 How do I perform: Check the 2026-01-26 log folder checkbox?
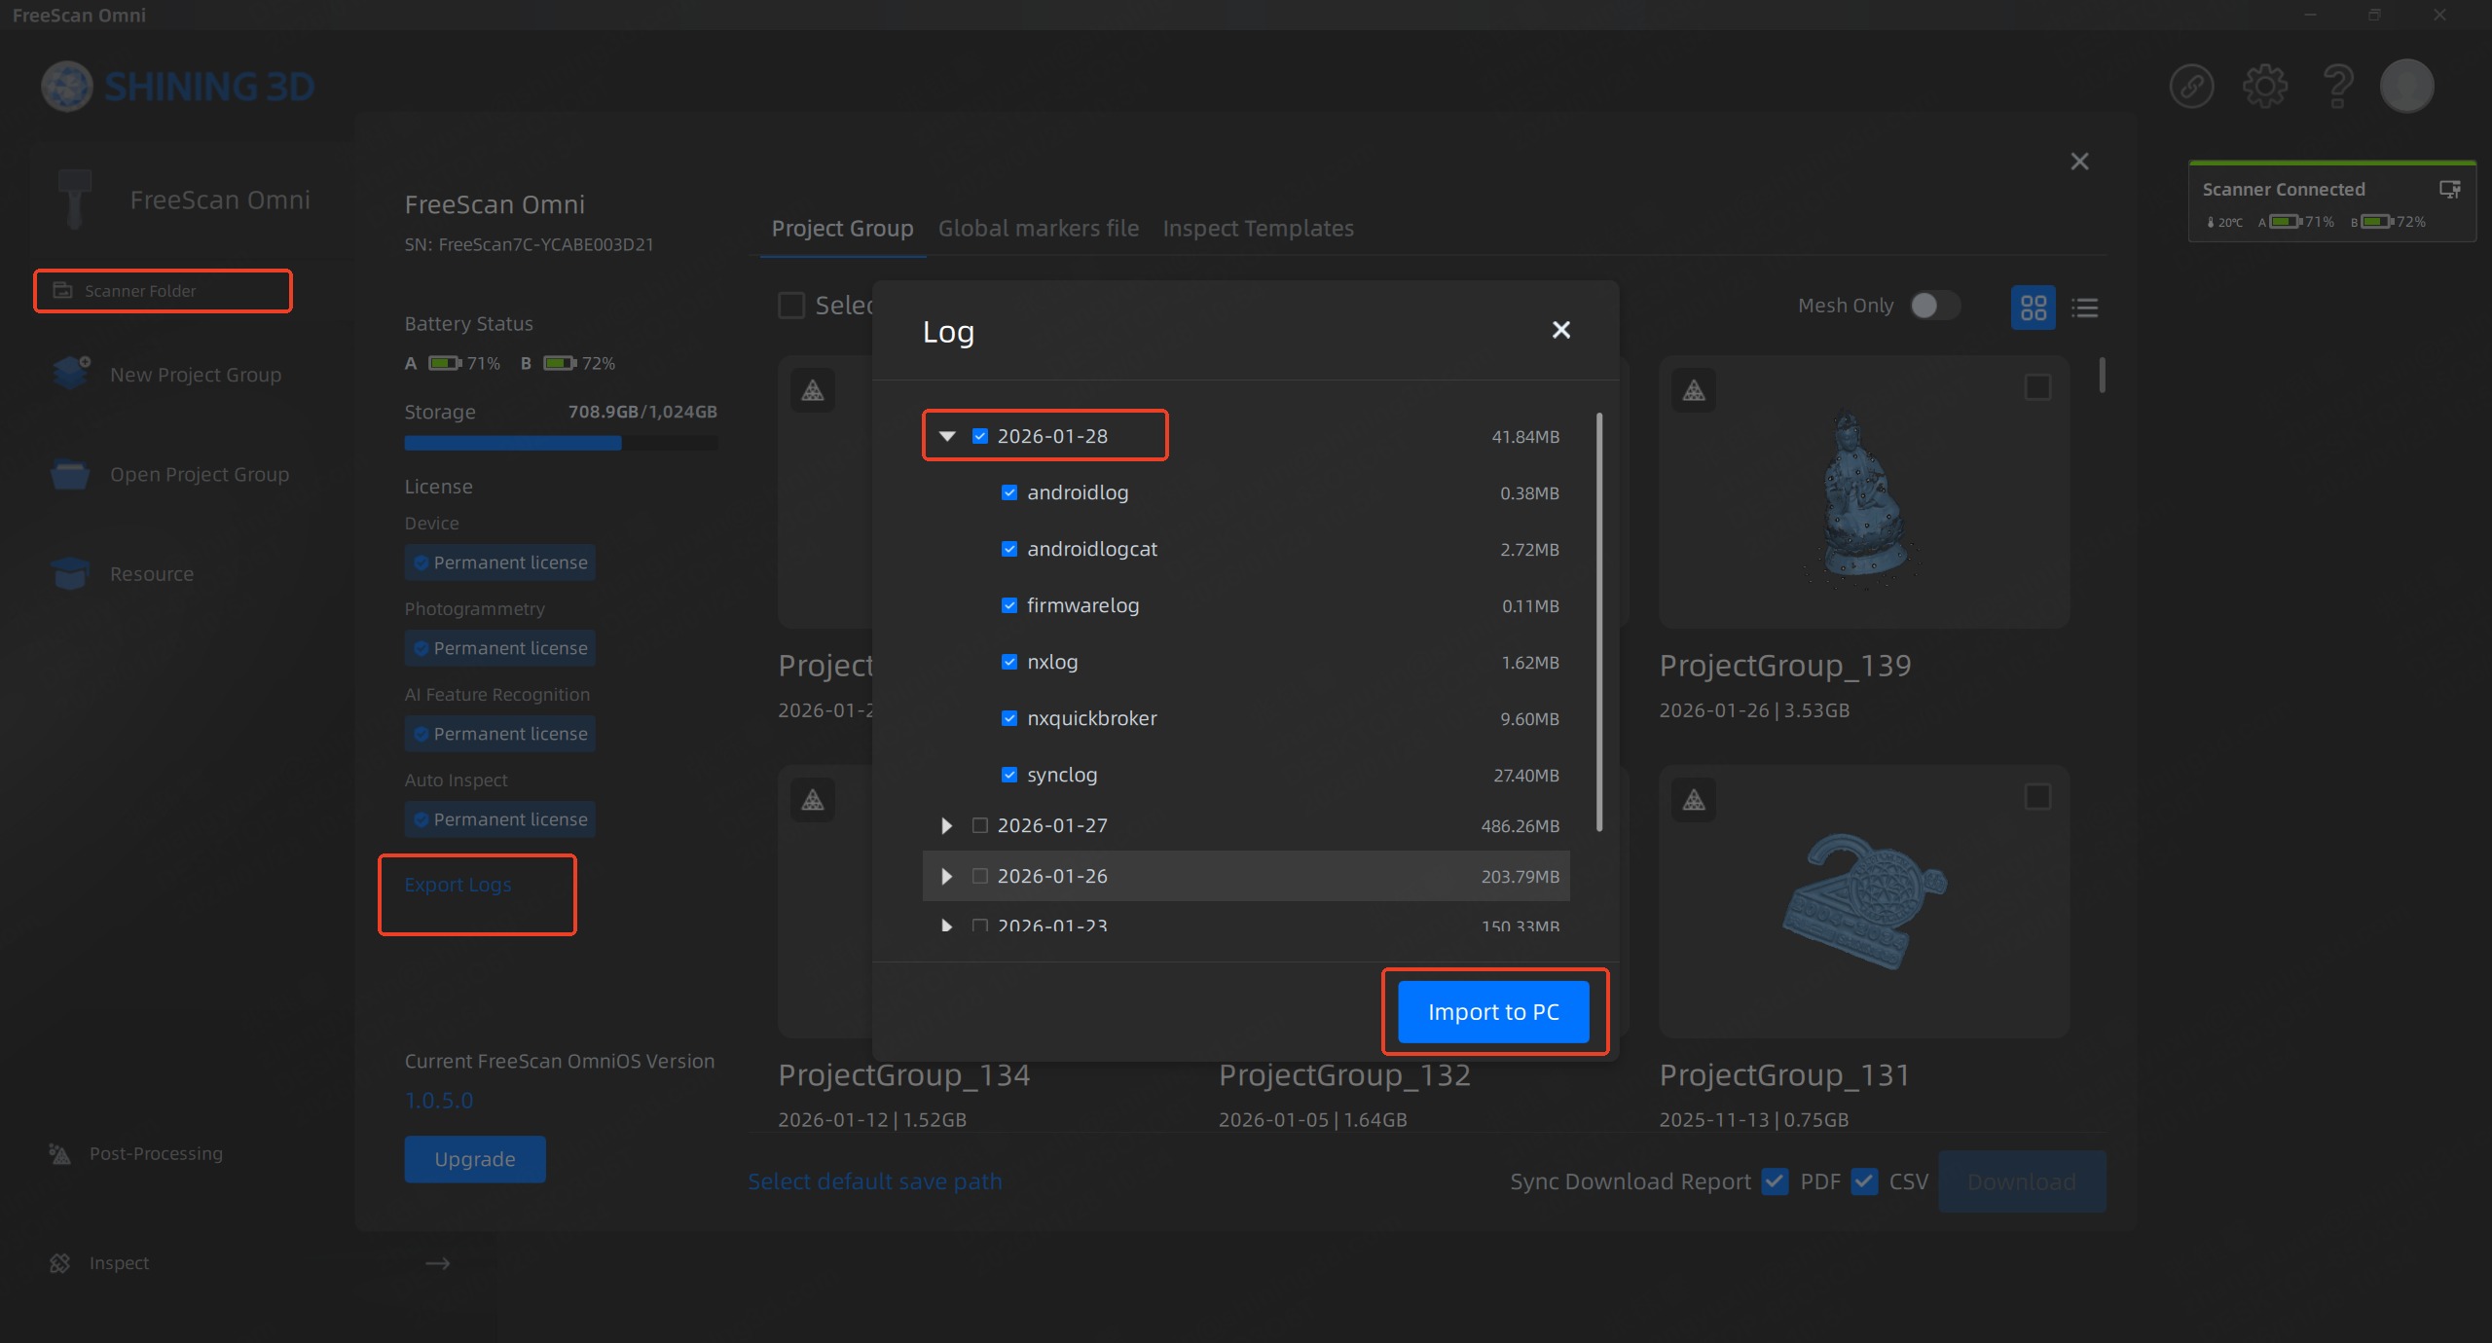pyautogui.click(x=980, y=876)
